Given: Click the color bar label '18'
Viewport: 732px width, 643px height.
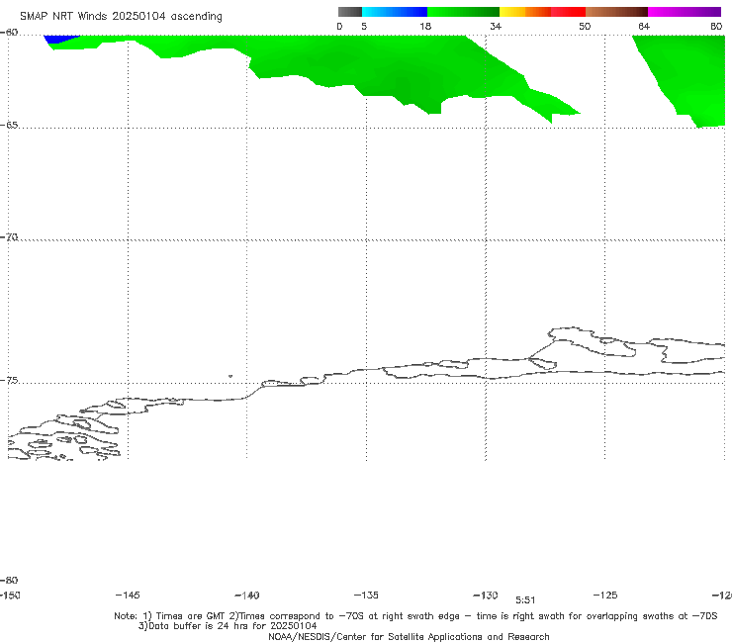Looking at the screenshot, I should pos(425,26).
